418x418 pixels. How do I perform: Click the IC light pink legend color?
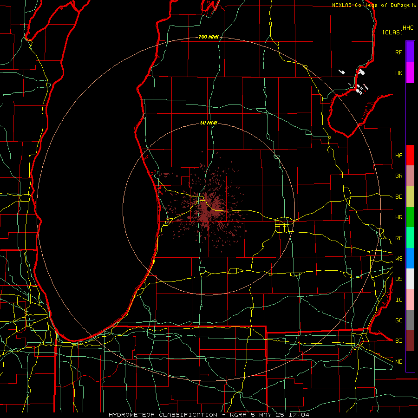(410, 300)
